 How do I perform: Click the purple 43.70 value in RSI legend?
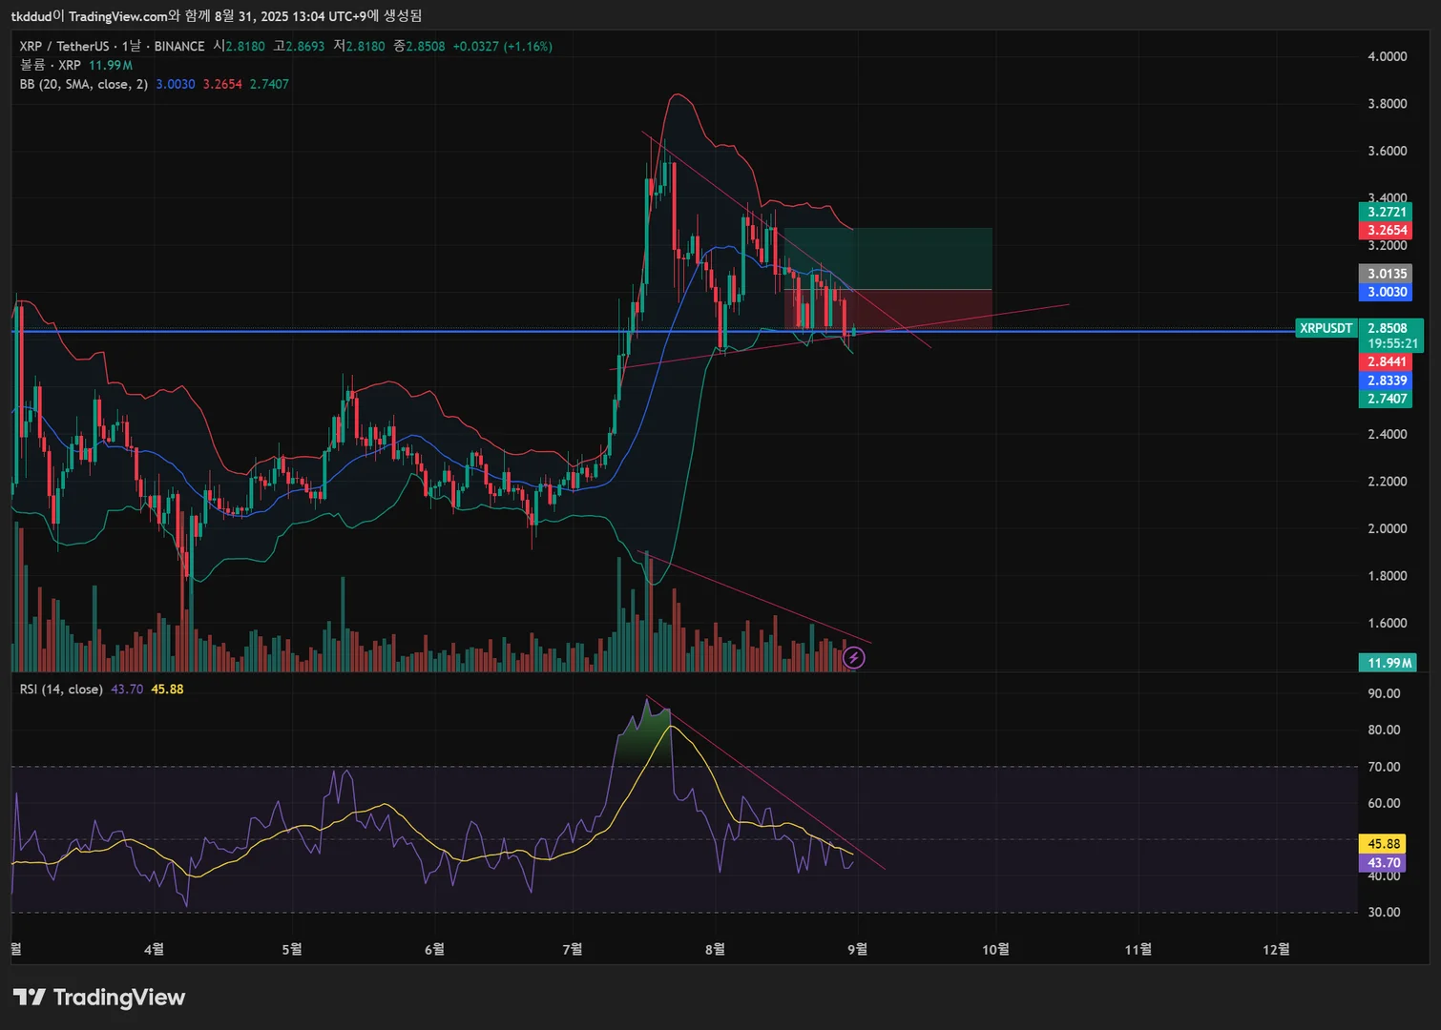point(127,689)
